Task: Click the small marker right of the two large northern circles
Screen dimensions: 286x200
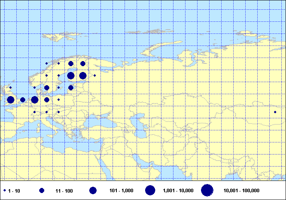Action: [95, 75]
